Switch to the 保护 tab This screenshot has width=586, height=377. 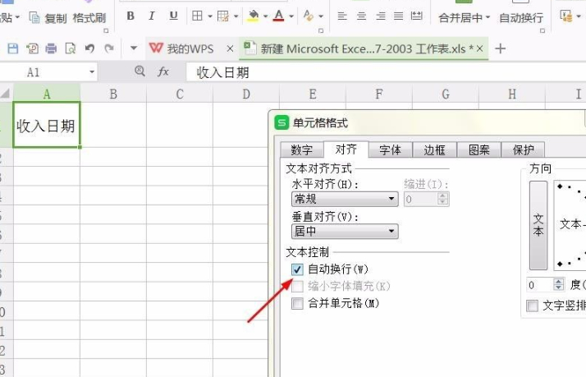(524, 150)
